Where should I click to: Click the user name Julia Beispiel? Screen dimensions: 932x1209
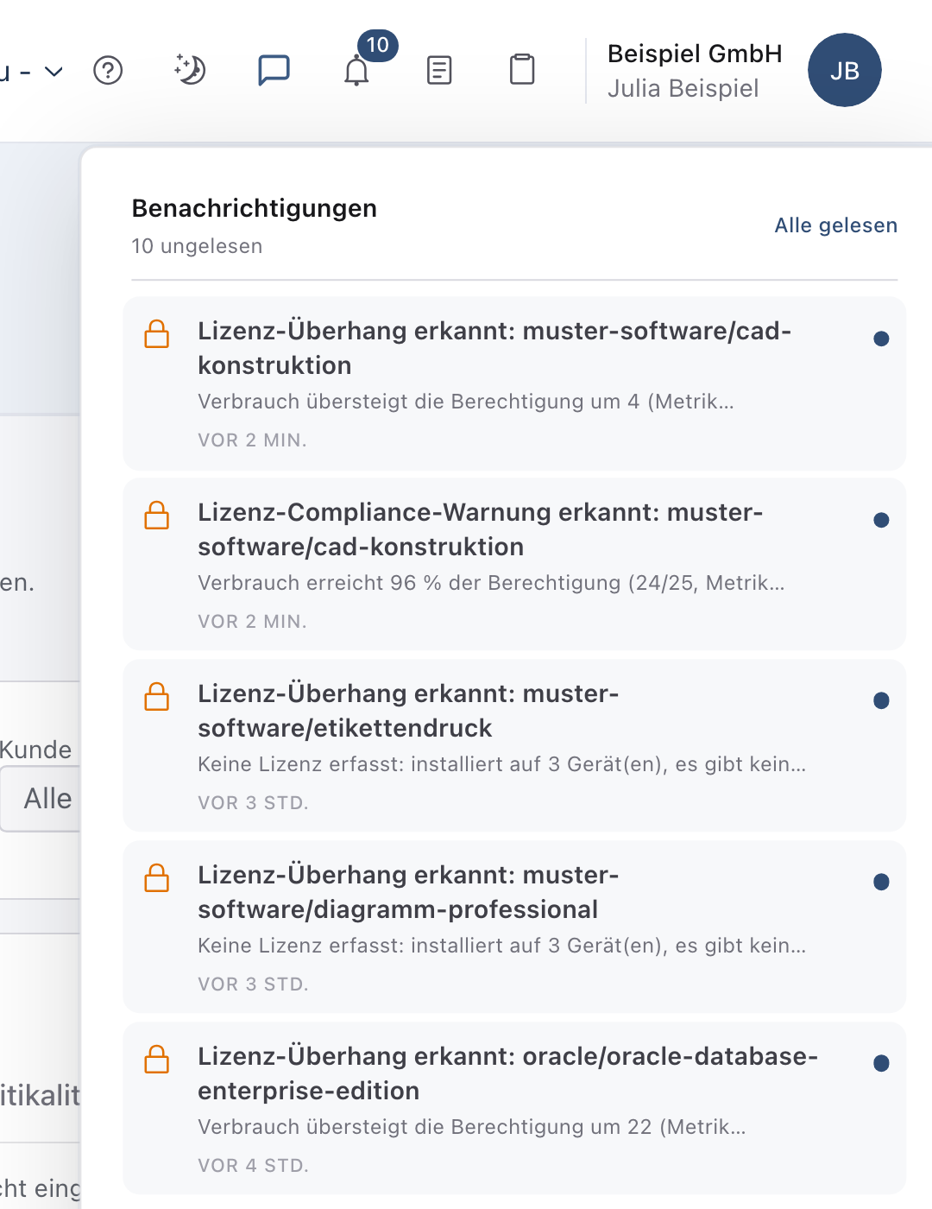(x=683, y=88)
